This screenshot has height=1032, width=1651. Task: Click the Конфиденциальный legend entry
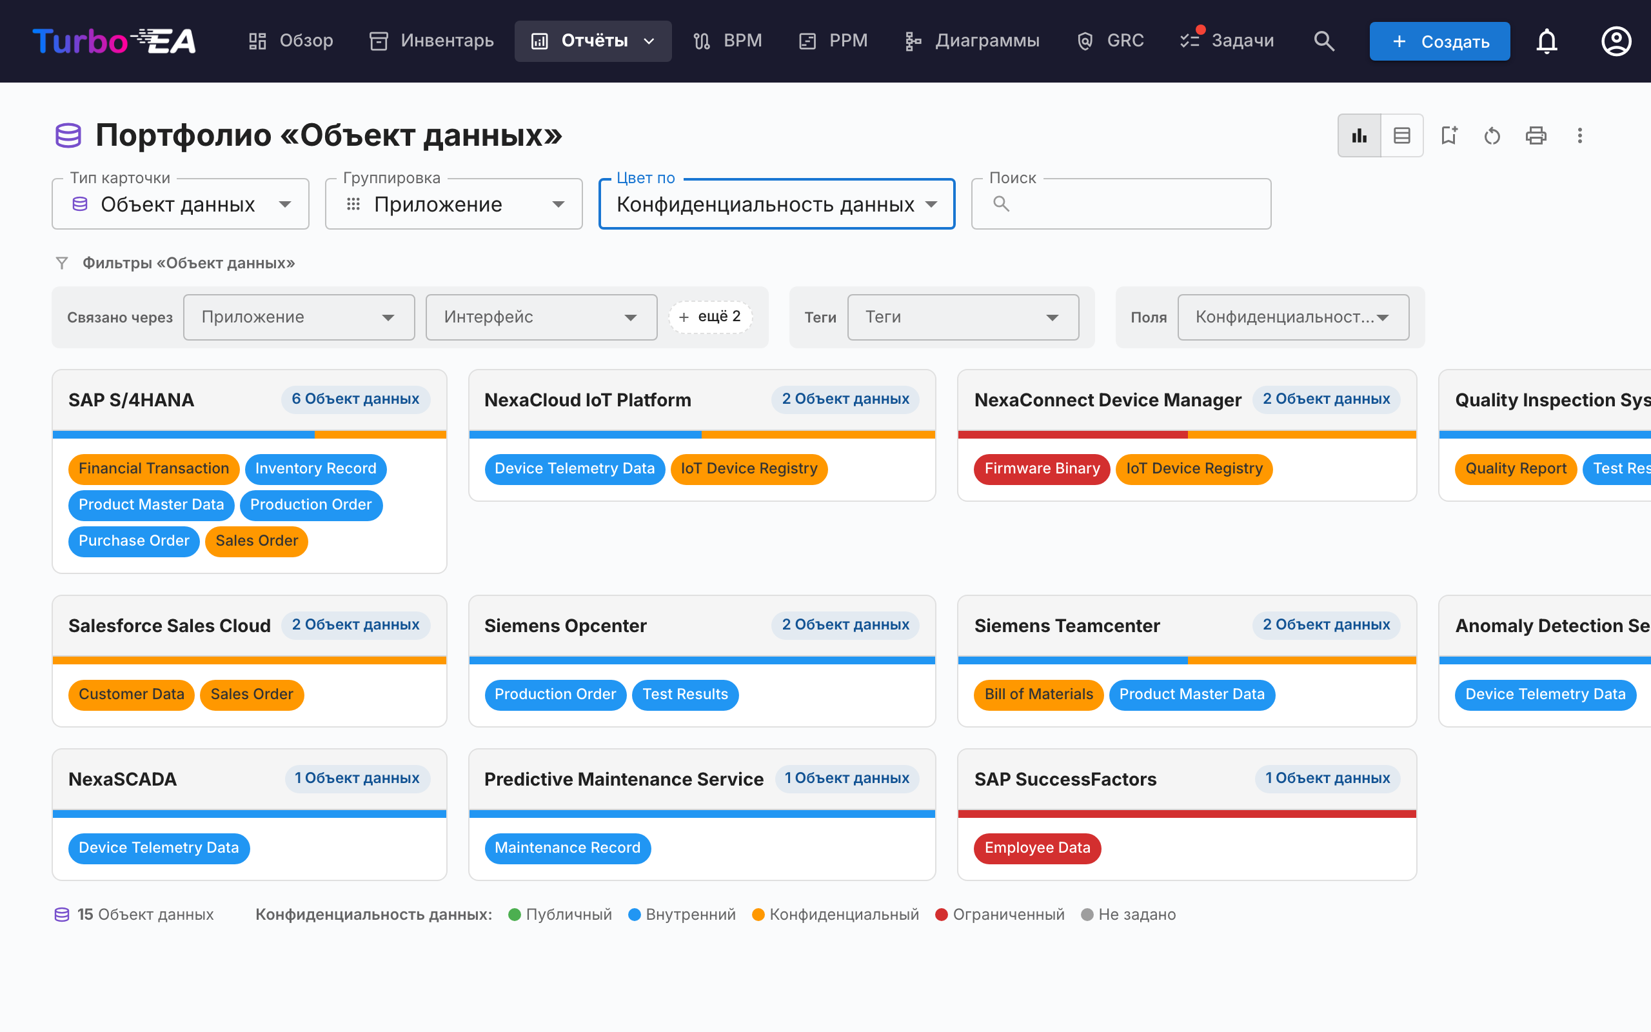836,915
